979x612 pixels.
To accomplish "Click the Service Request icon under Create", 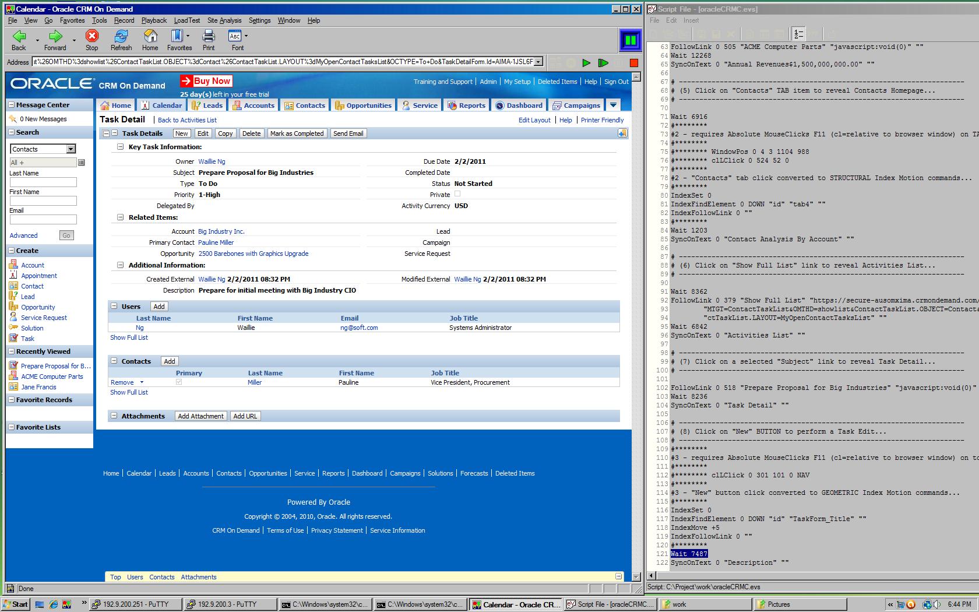I will coord(13,317).
